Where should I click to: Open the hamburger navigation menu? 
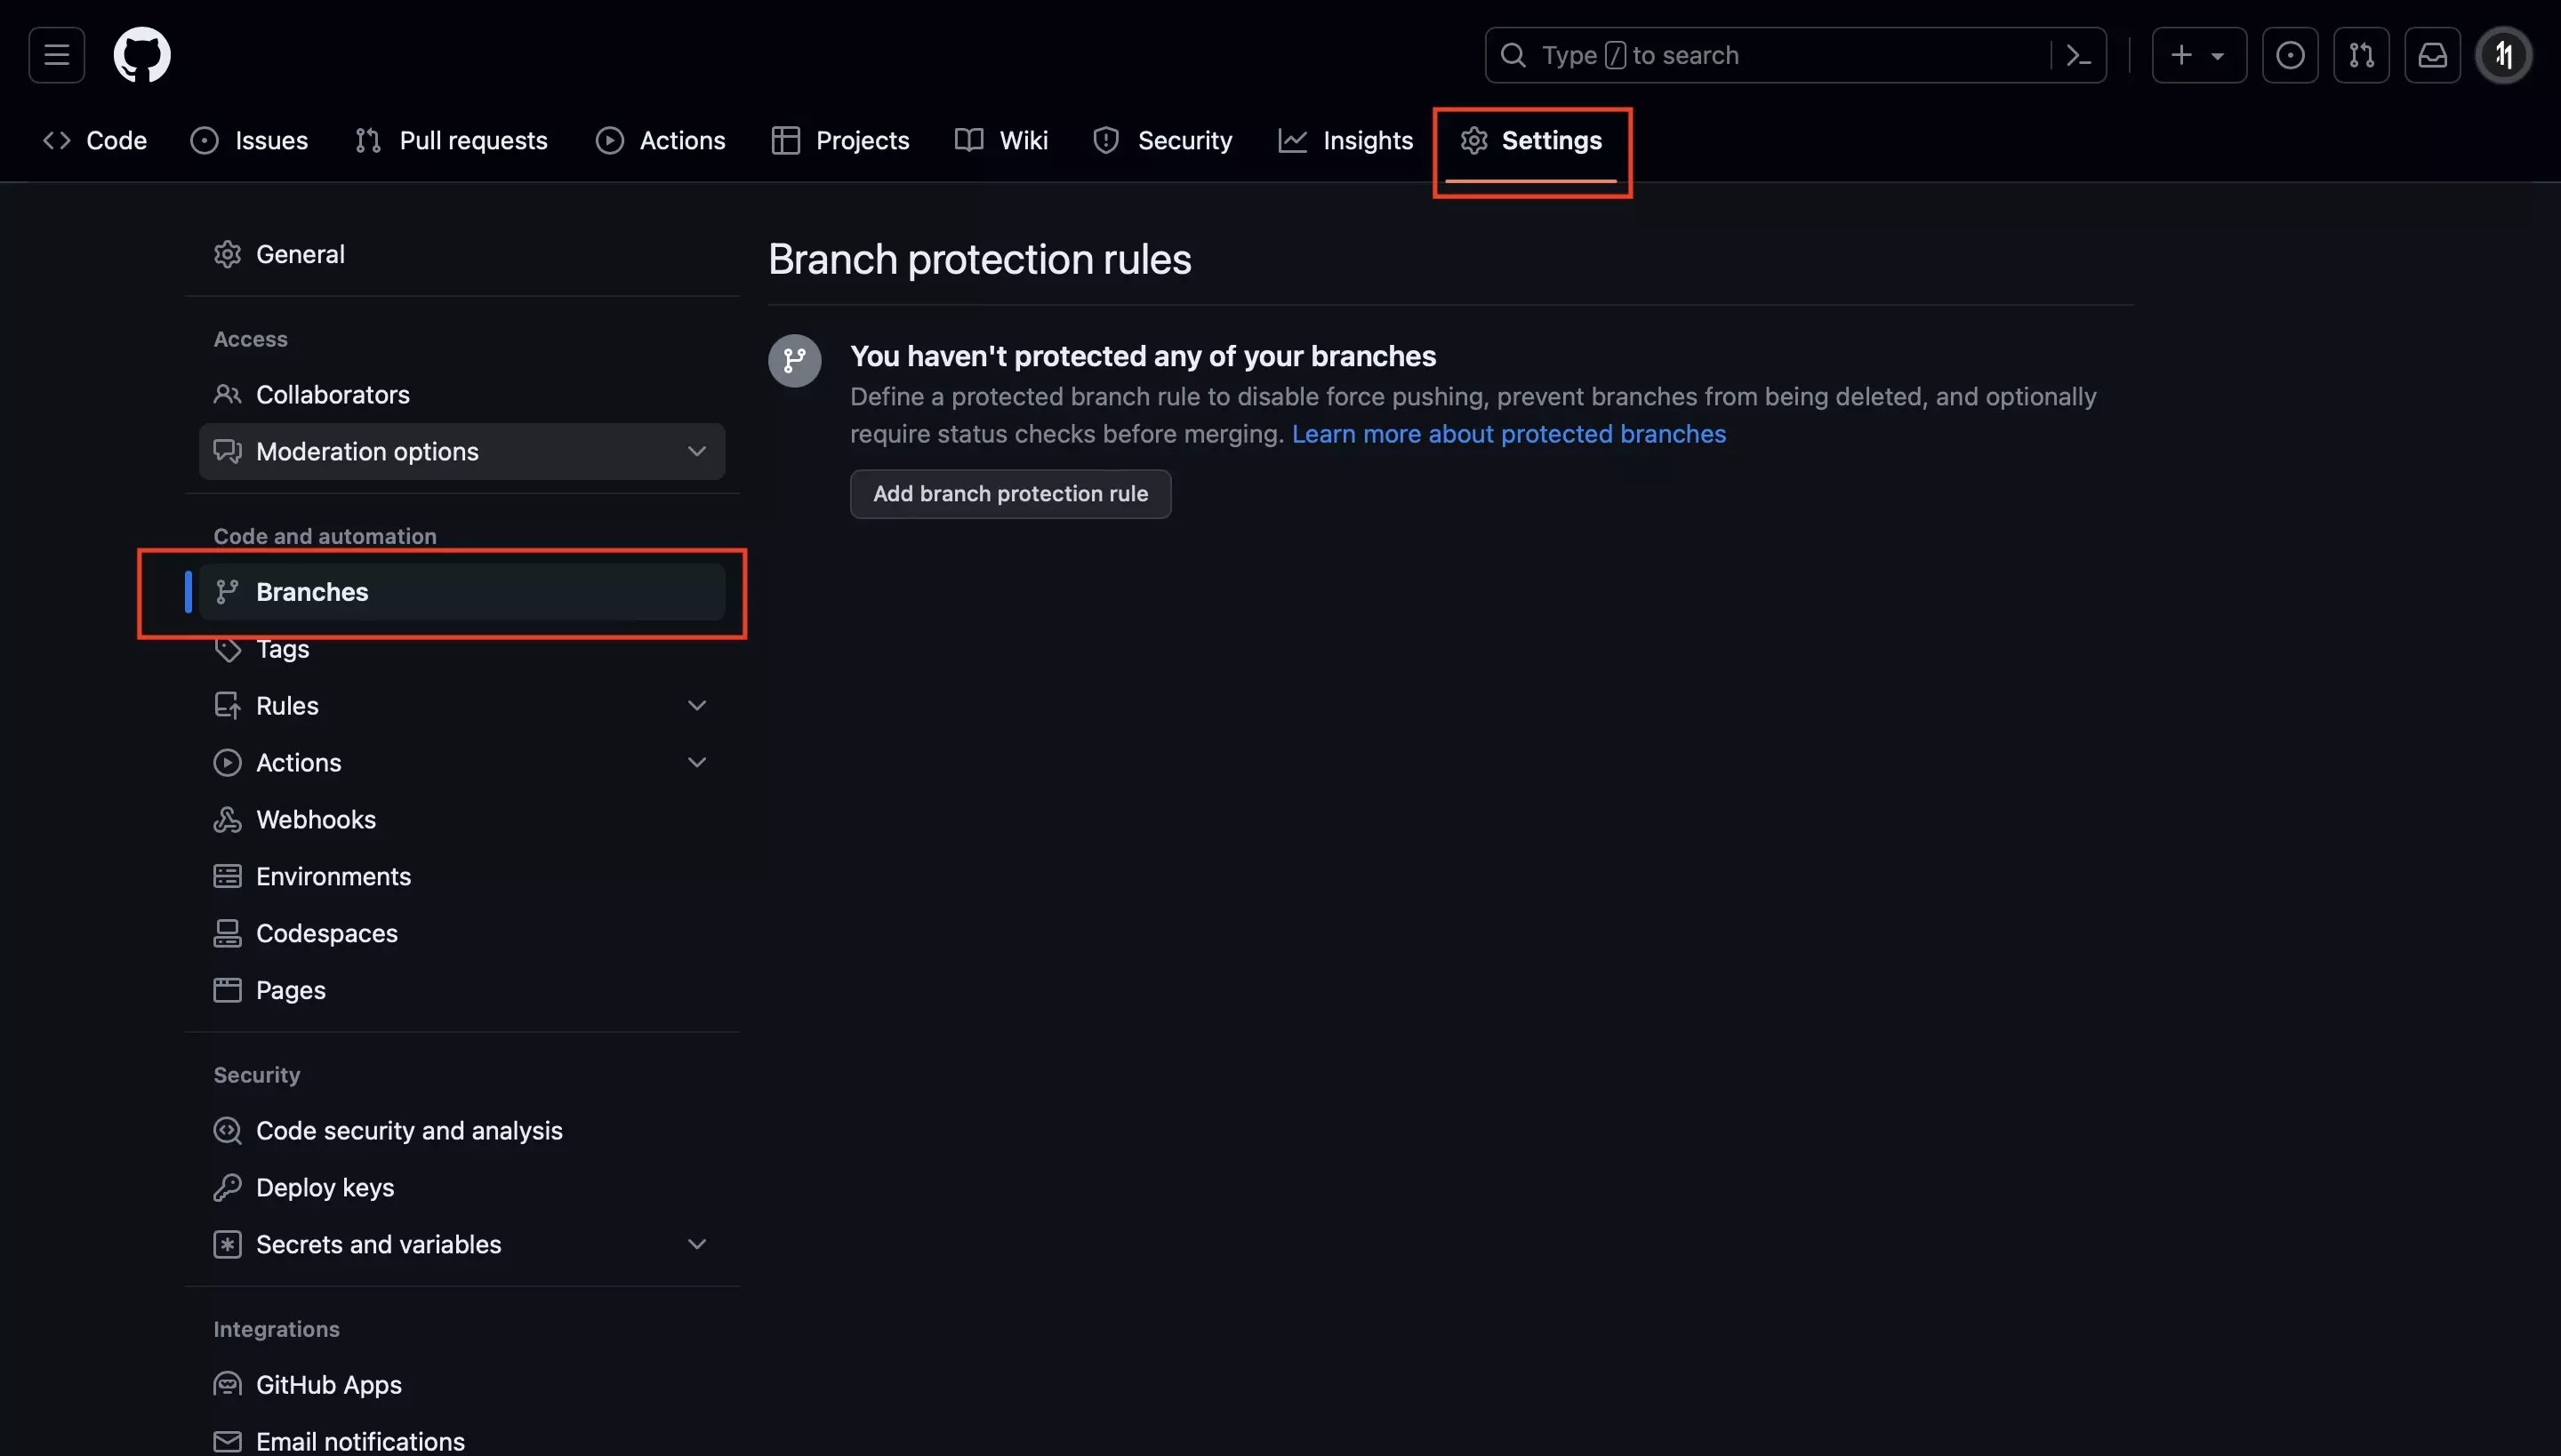[x=56, y=55]
